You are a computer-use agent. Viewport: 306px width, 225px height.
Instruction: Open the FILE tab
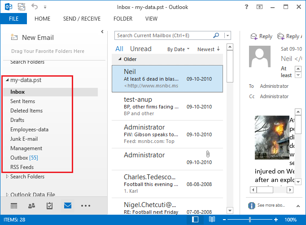[x=13, y=19]
